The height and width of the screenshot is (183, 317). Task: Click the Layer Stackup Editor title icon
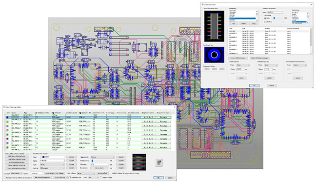4,107
